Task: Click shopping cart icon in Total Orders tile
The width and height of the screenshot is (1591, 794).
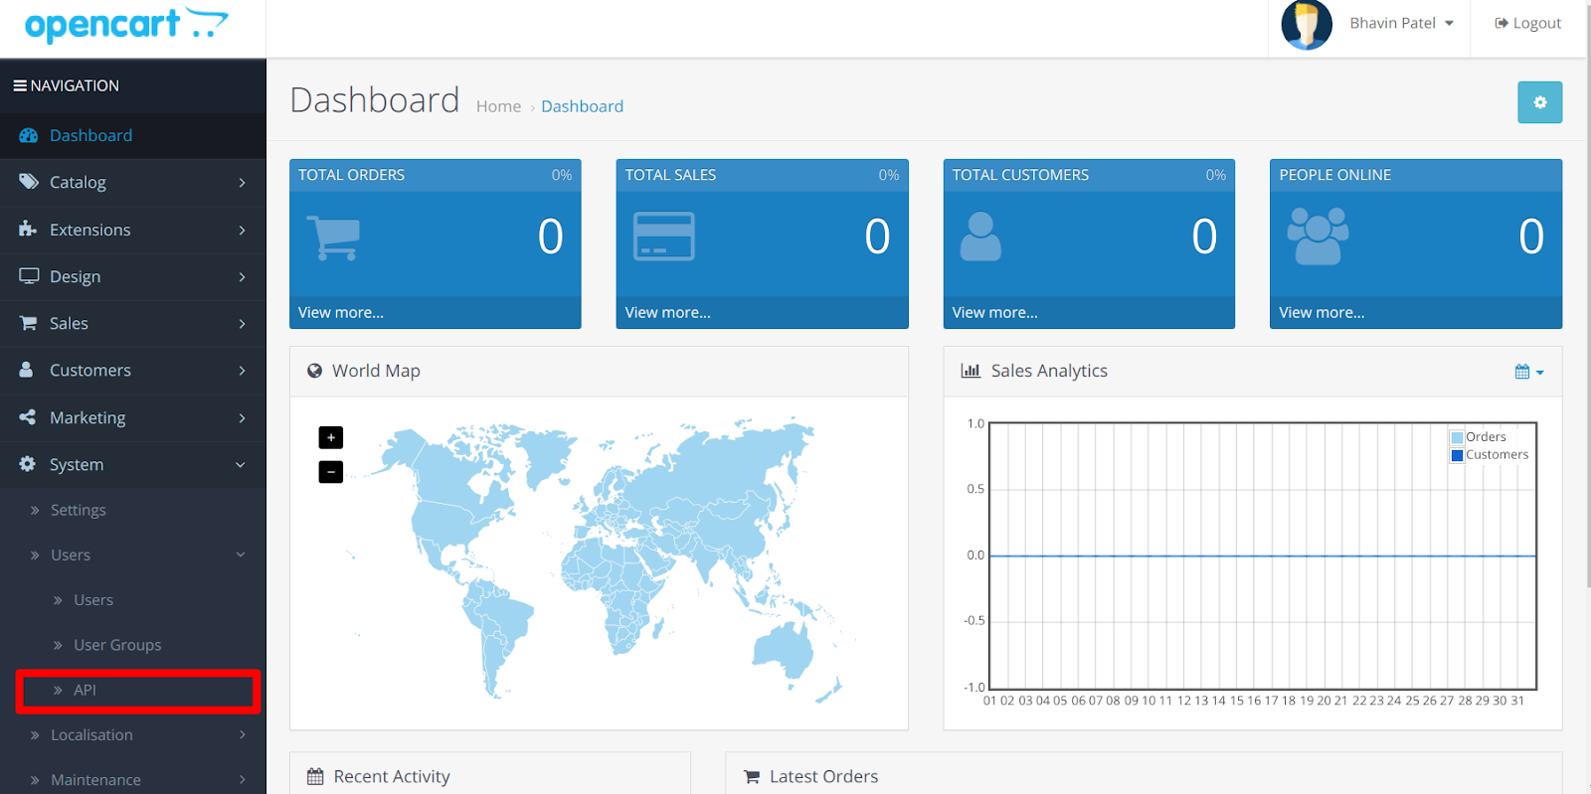Action: (x=333, y=238)
